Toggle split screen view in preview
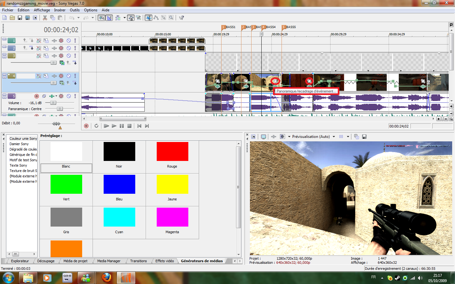 [x=282, y=137]
